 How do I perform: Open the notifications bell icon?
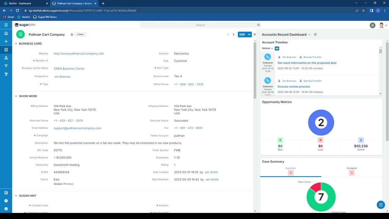373,25
